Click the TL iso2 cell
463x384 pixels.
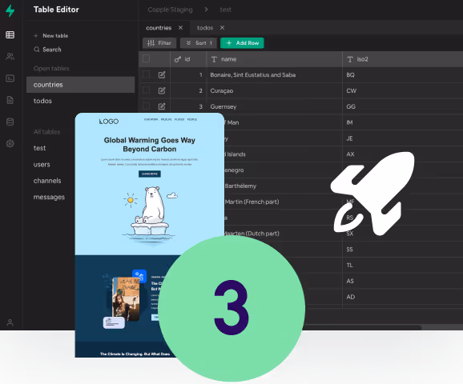pyautogui.click(x=403, y=265)
